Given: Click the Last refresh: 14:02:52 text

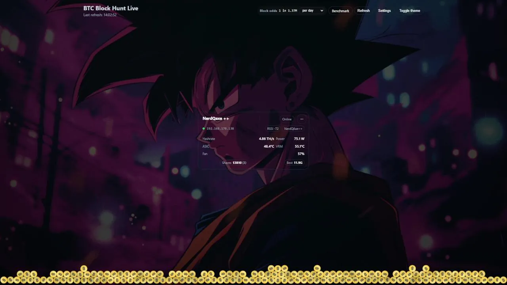Looking at the screenshot, I should (x=100, y=15).
